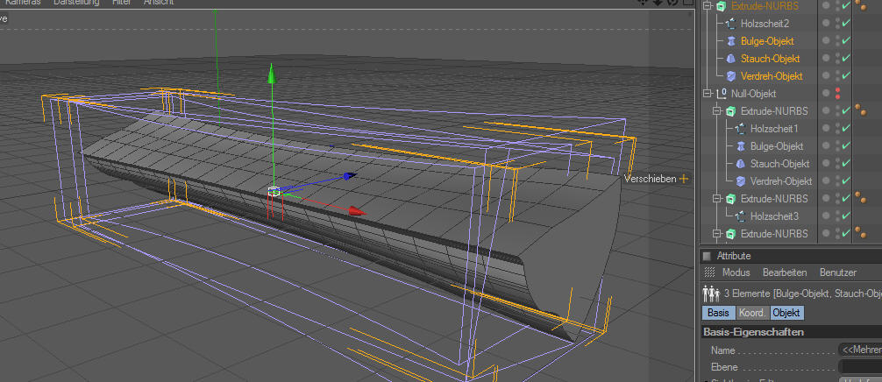The height and width of the screenshot is (382, 882).
Task: Toggle the checkmark of the orange-highlighted Verdreh-Objekt
Action: click(x=846, y=76)
